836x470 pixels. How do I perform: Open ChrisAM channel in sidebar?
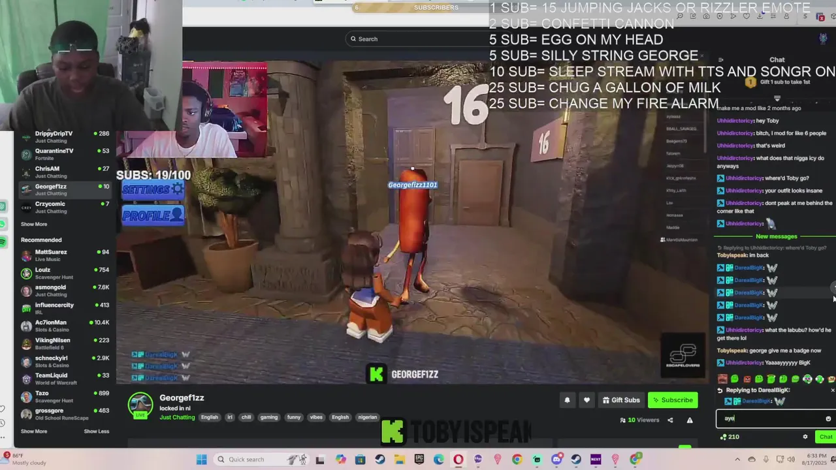pos(65,172)
